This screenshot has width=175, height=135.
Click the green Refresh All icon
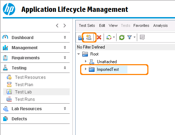[x=122, y=37]
